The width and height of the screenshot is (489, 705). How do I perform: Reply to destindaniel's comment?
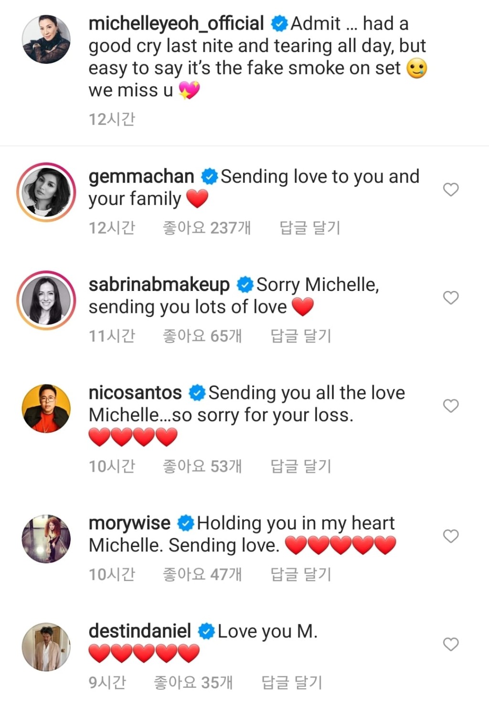click(291, 683)
